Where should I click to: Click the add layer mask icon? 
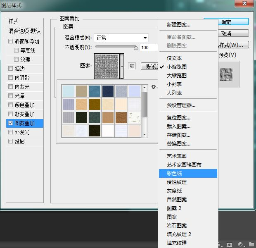click(230, 244)
